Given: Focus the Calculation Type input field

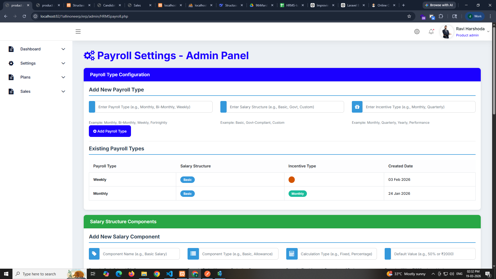Looking at the screenshot, I should (337, 254).
